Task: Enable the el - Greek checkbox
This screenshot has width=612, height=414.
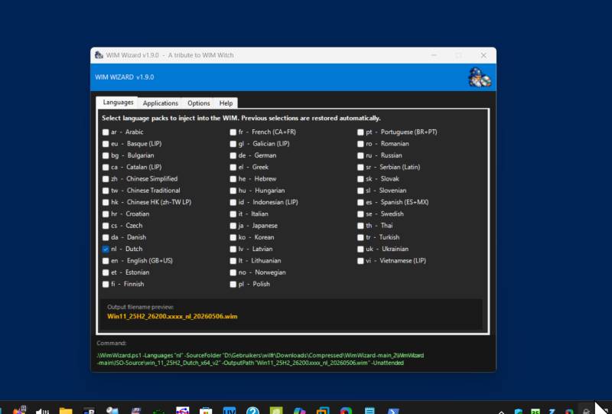Action: coord(233,167)
